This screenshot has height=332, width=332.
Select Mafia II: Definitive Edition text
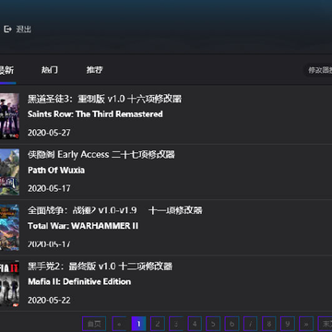click(x=79, y=281)
